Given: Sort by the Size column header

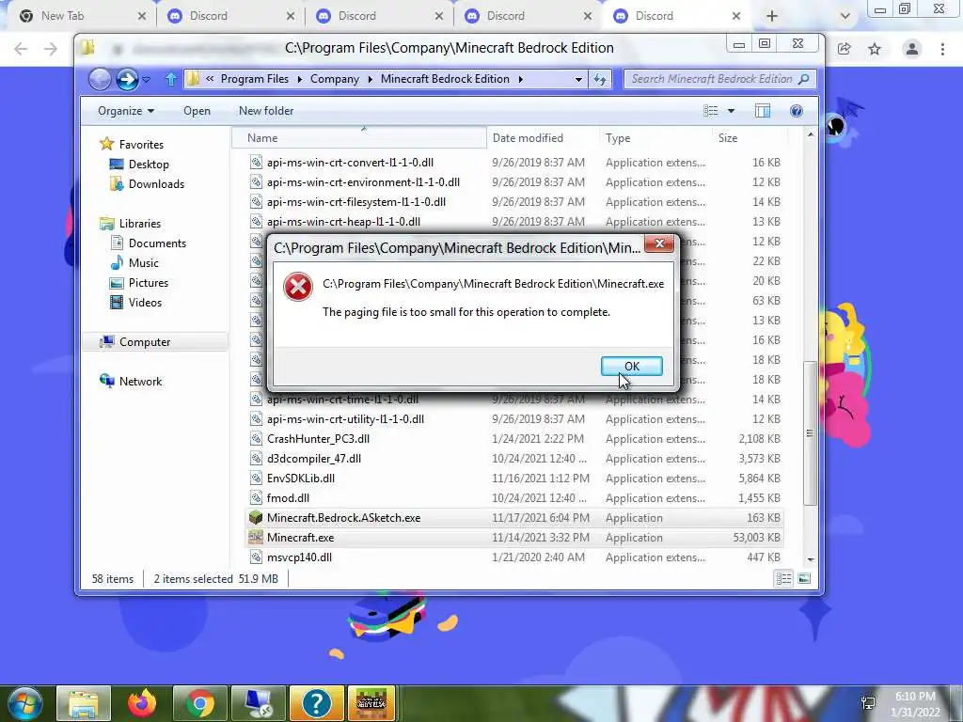Looking at the screenshot, I should (749, 138).
